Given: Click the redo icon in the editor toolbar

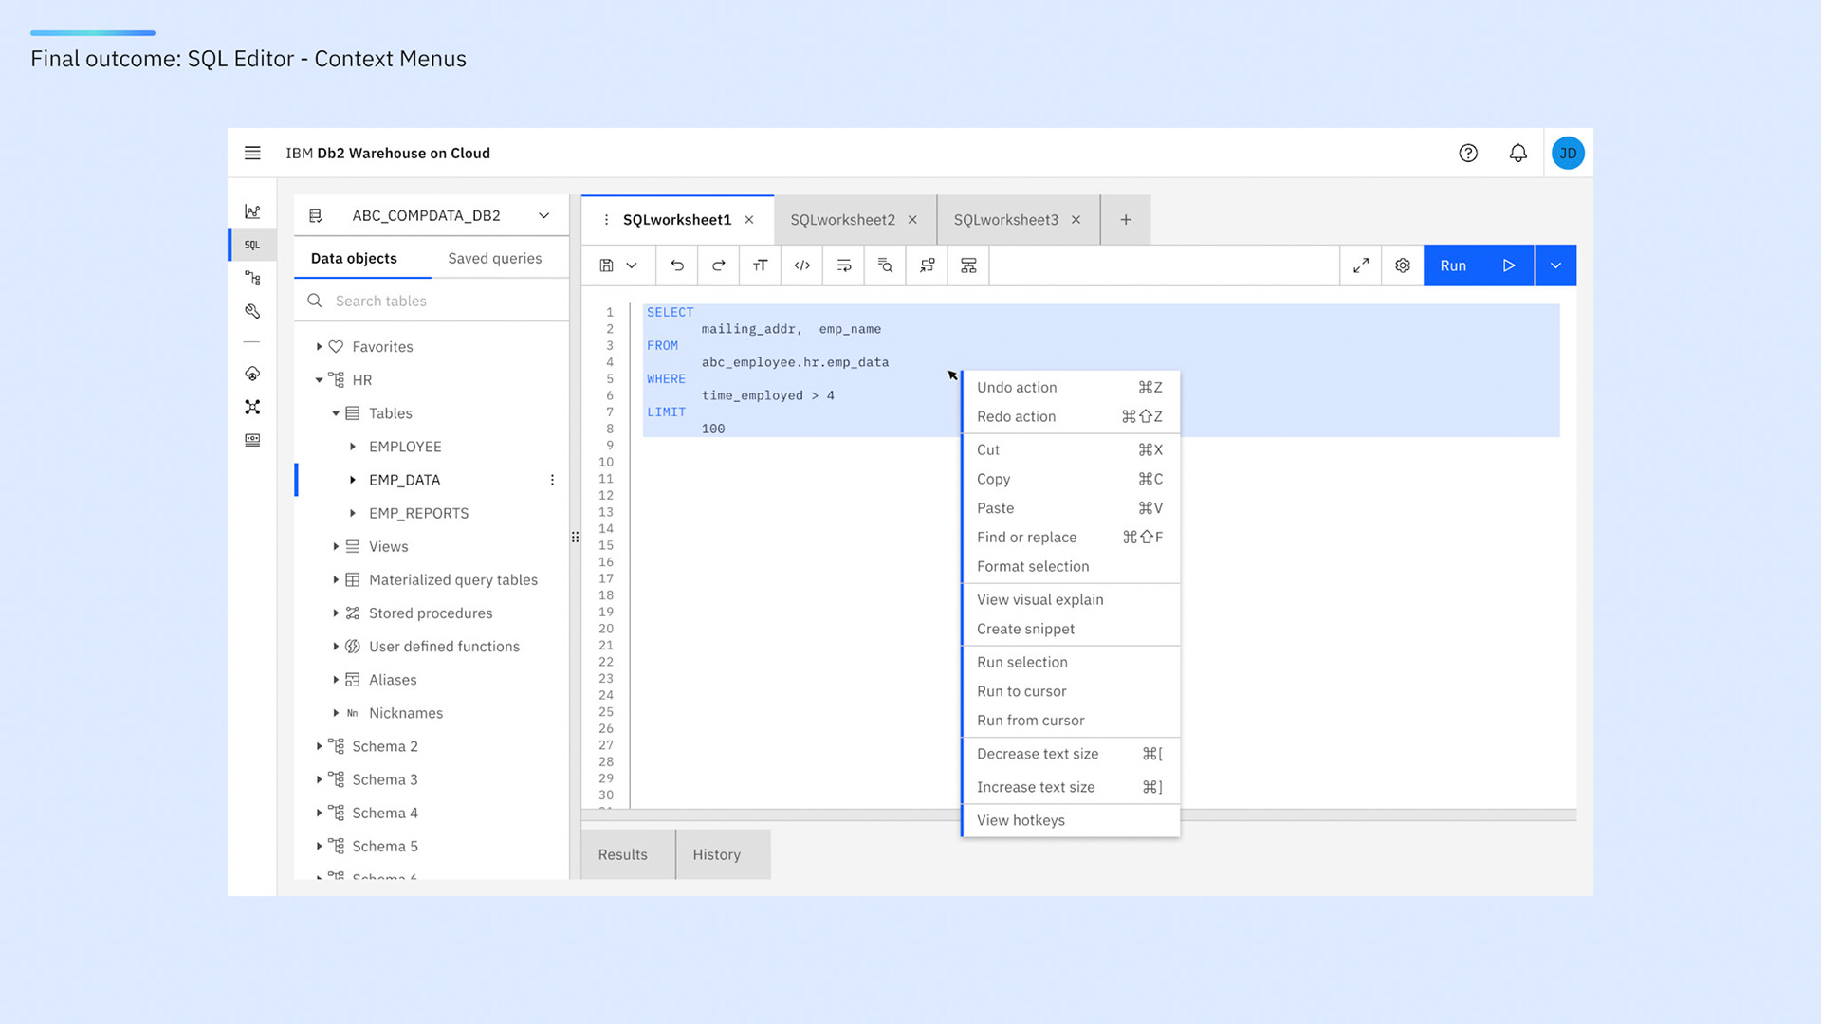Looking at the screenshot, I should coord(718,265).
